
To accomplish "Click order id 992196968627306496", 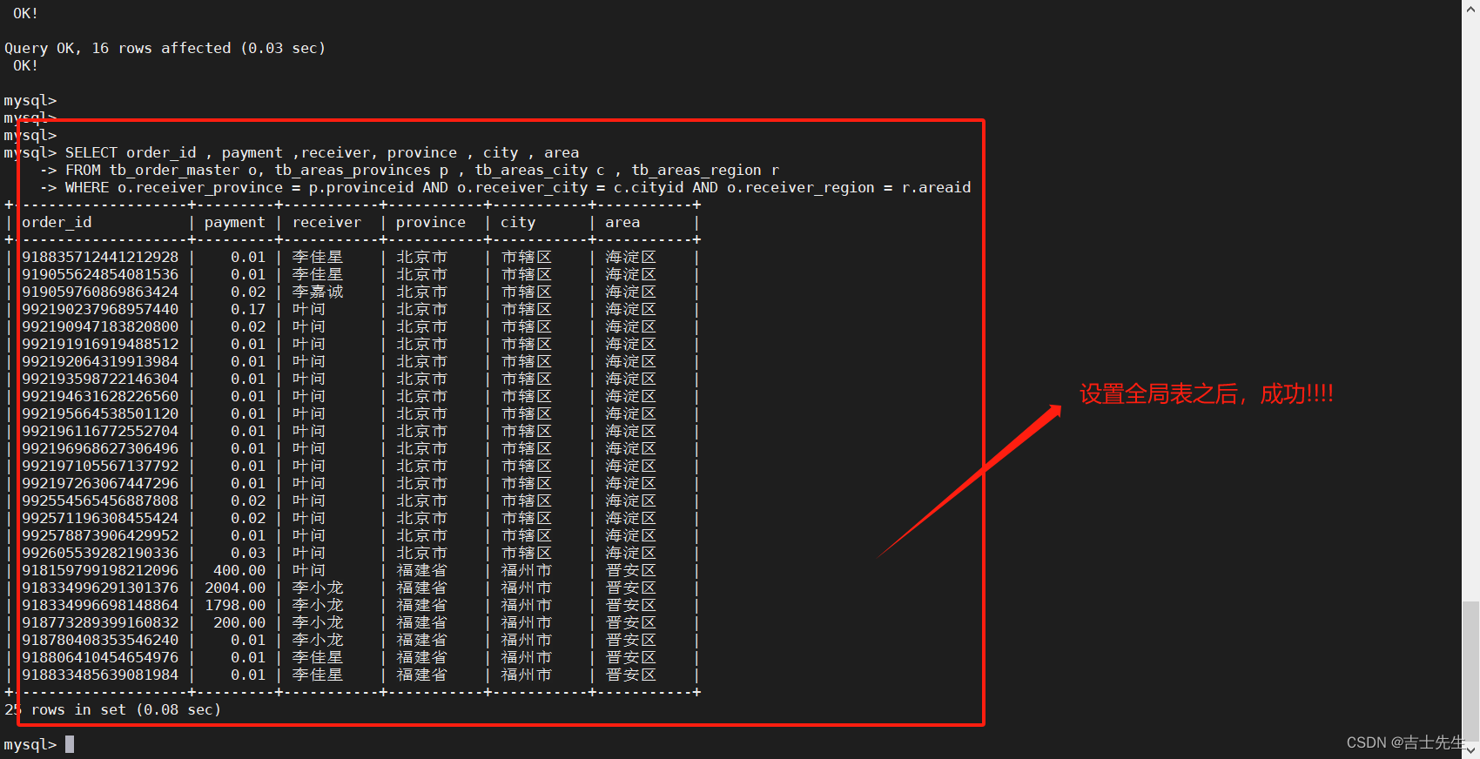I will tap(100, 448).
